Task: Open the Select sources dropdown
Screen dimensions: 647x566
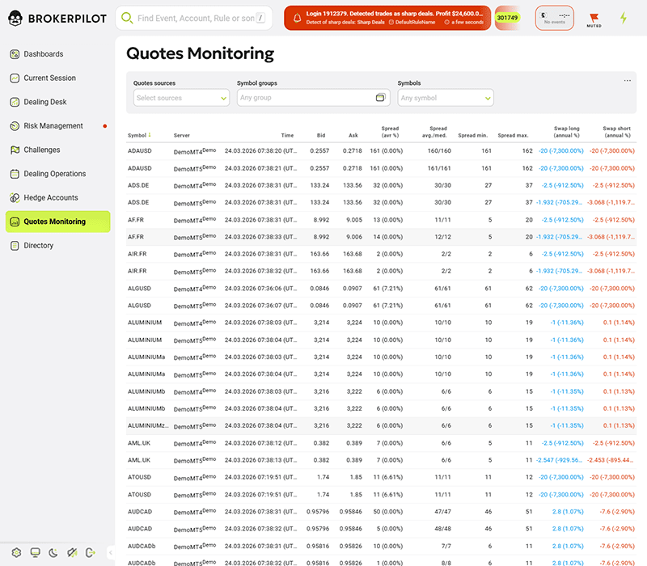Action: (180, 97)
